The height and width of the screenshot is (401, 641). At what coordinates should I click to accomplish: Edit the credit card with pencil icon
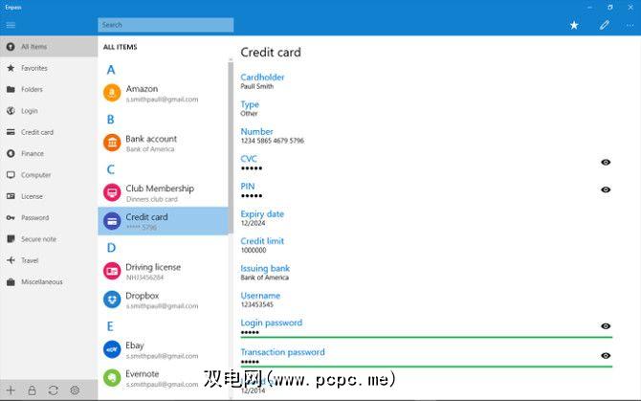pos(605,25)
